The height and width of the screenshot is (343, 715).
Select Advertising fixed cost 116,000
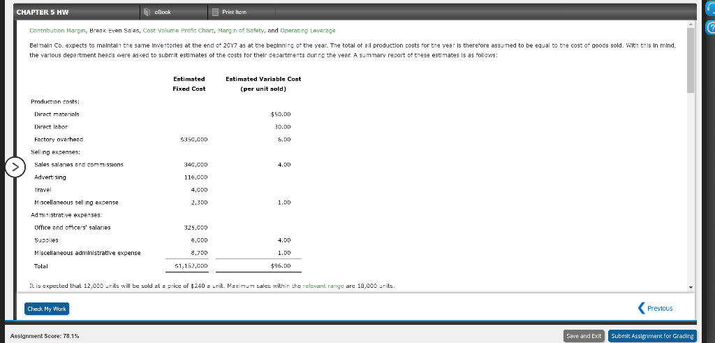[196, 177]
